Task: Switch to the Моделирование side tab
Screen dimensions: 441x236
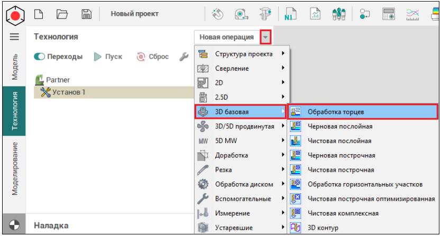Action: (15, 169)
